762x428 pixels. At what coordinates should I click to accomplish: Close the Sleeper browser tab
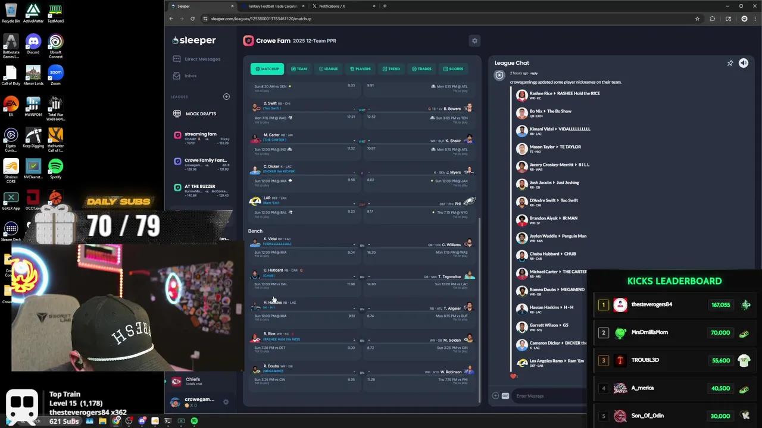pyautogui.click(x=232, y=6)
